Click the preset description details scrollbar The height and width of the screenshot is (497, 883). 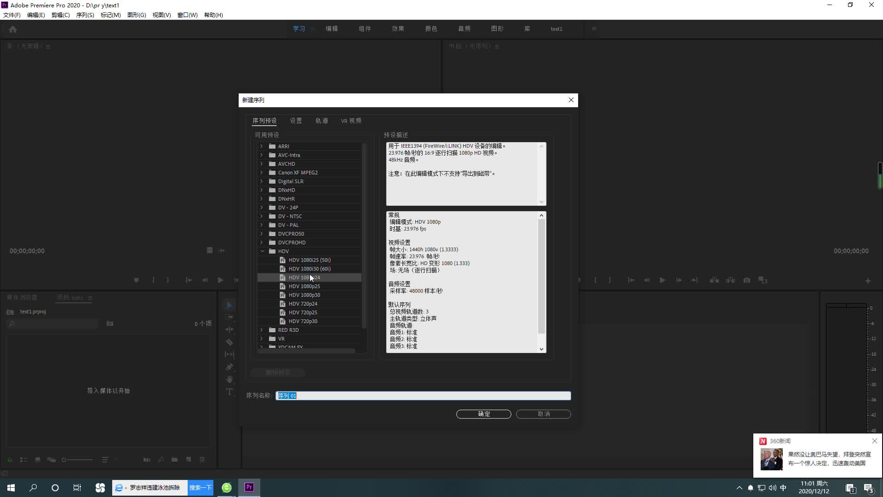(541, 276)
